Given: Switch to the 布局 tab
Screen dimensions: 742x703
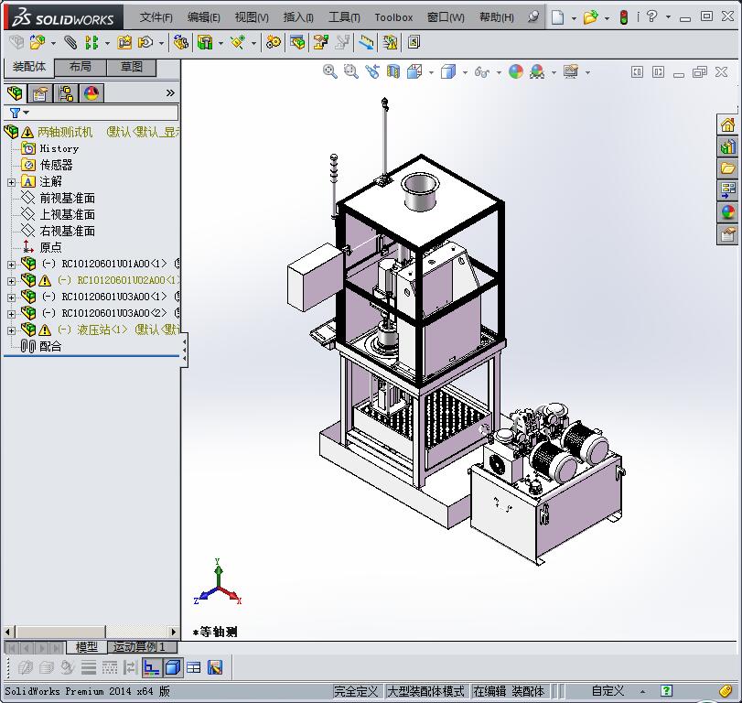Looking at the screenshot, I should (x=81, y=67).
